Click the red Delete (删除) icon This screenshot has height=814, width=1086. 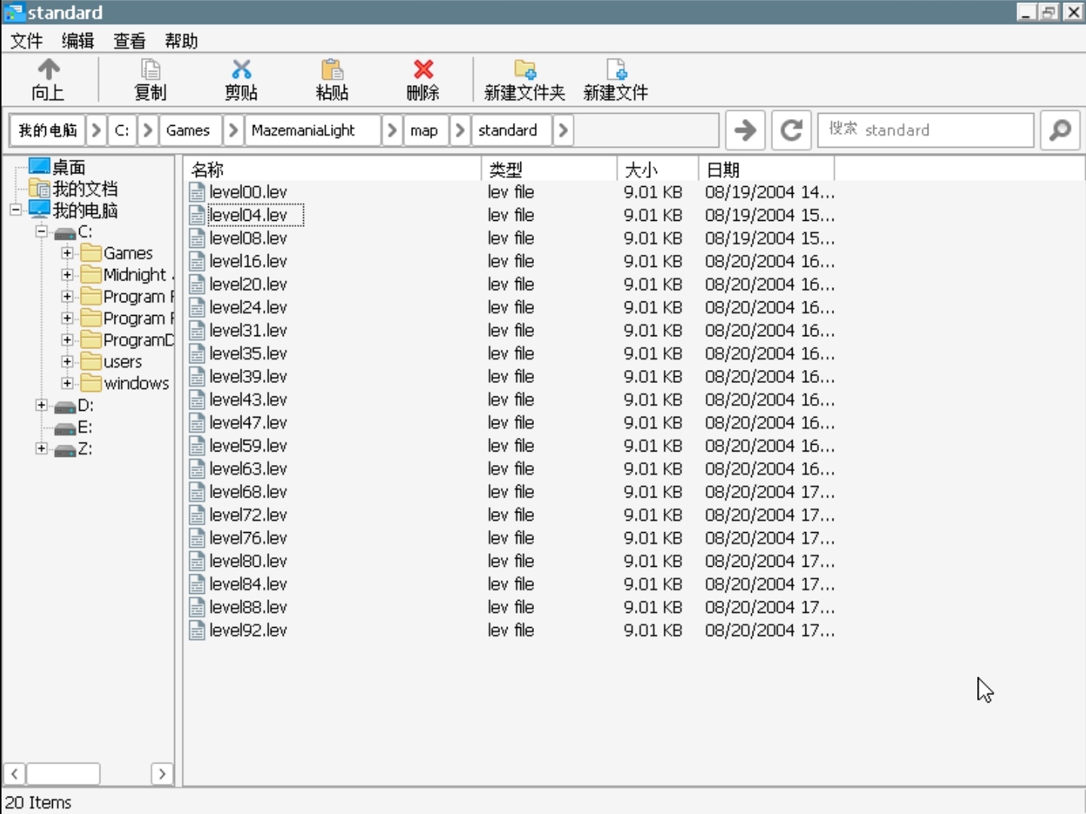point(423,70)
